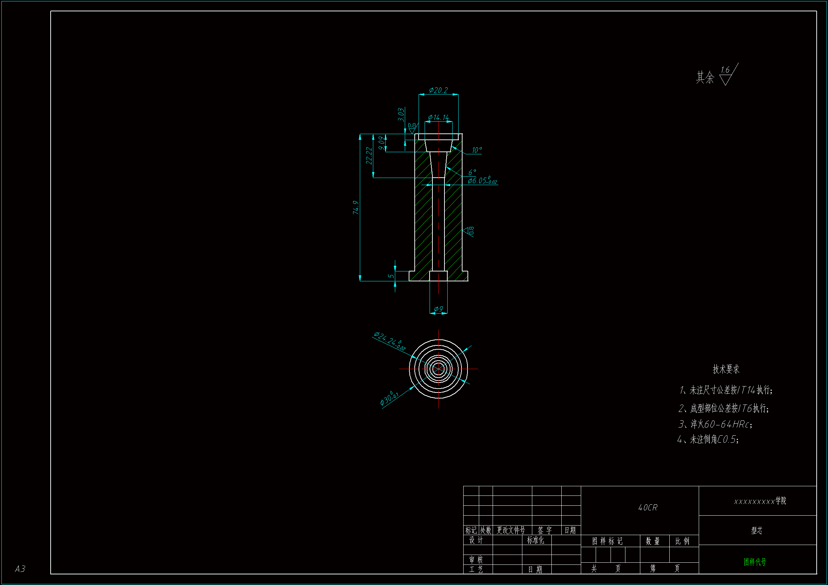Click the Ø20.2 diameter dimension text

pos(438,90)
